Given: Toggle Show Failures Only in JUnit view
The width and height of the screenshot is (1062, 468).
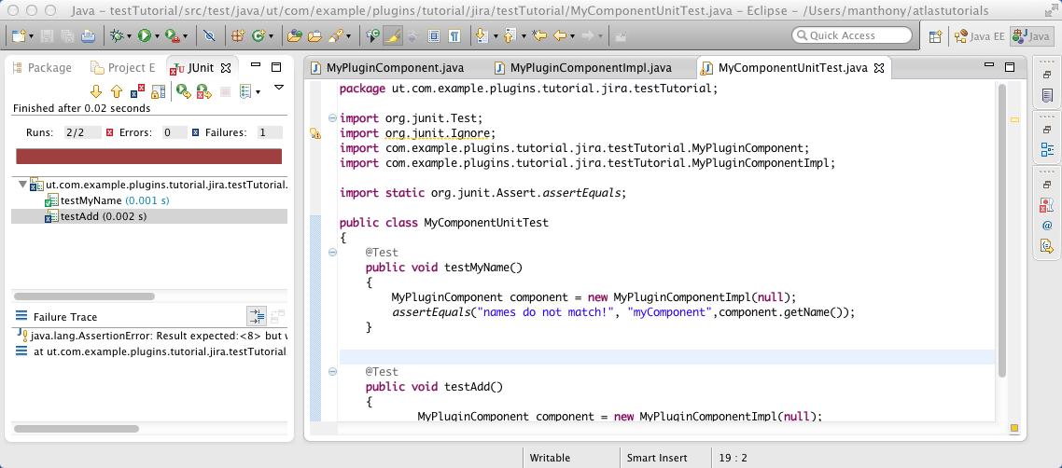Looking at the screenshot, I should coord(137,91).
